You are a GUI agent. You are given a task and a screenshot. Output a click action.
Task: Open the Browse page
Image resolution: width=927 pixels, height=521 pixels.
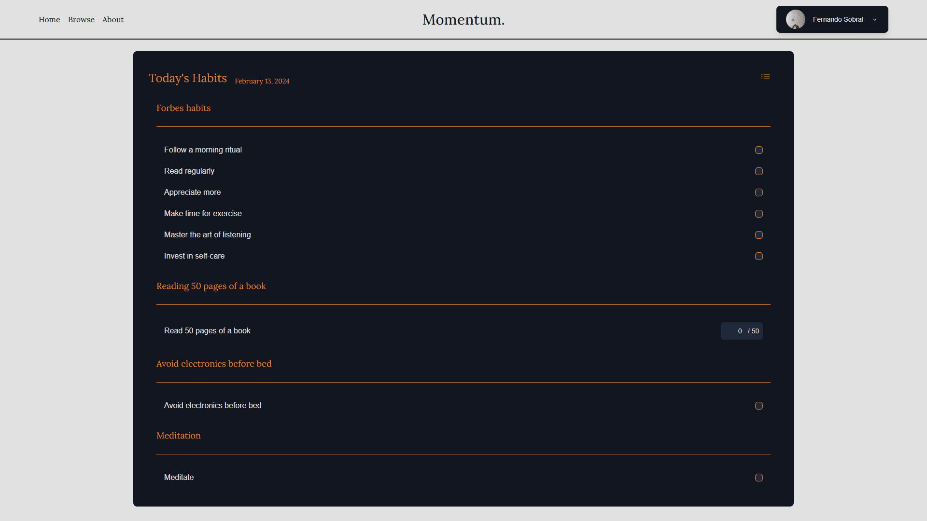(x=81, y=20)
